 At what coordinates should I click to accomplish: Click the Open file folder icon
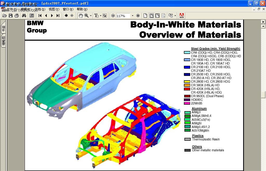pyautogui.click(x=5, y=16)
